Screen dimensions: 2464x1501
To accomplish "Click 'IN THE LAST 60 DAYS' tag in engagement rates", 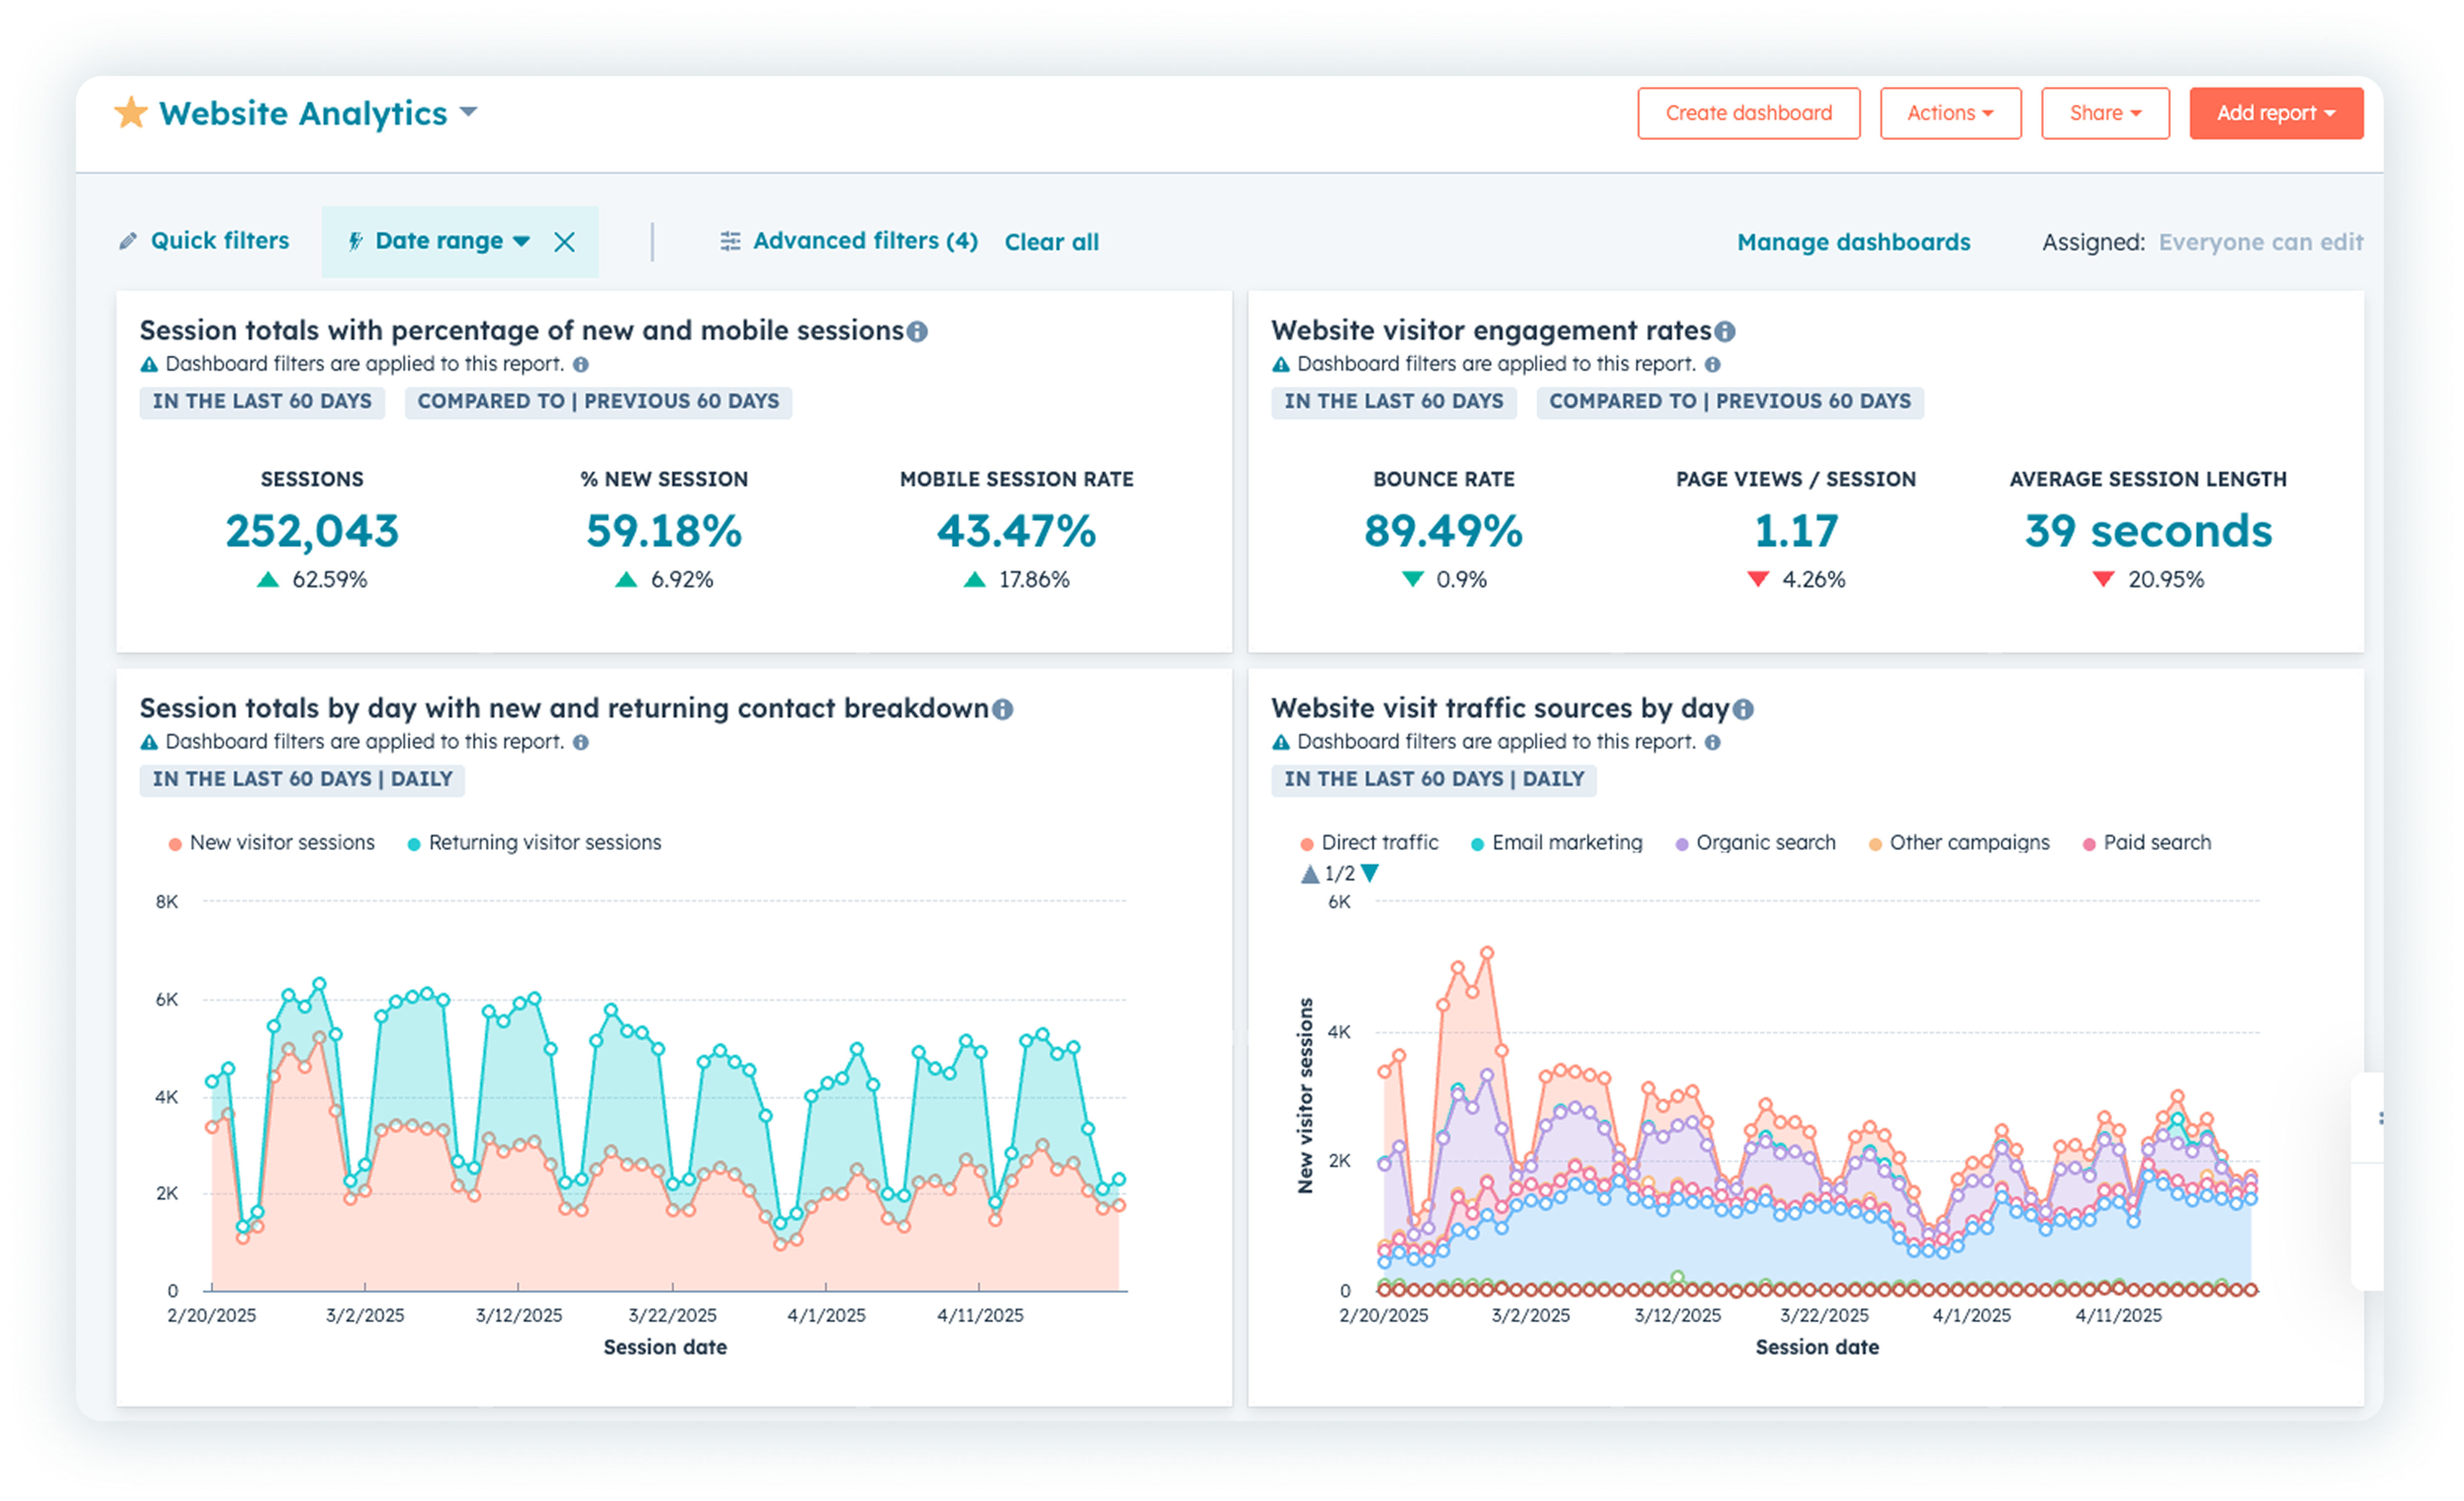I will pyautogui.click(x=1394, y=402).
